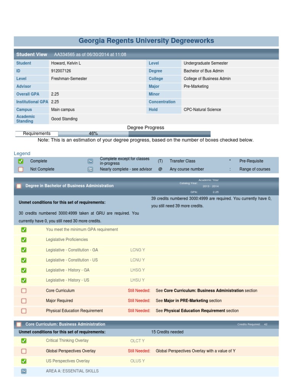Image resolution: width=293 pixels, height=391 pixels.
Task: Click the CPC-Natural Science hold value
Action: [202, 110]
